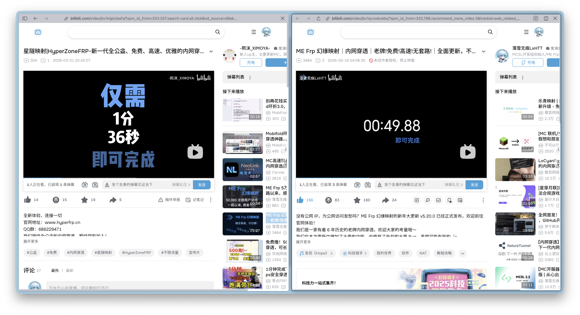Open the NeoLink recommended video thumbnail
Image resolution: width=580 pixels, height=315 pixels.
point(243,170)
